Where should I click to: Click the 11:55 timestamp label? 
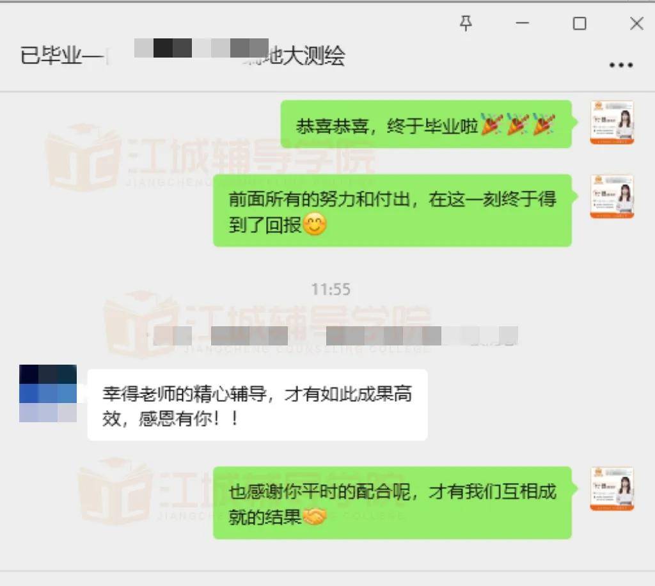coord(331,289)
